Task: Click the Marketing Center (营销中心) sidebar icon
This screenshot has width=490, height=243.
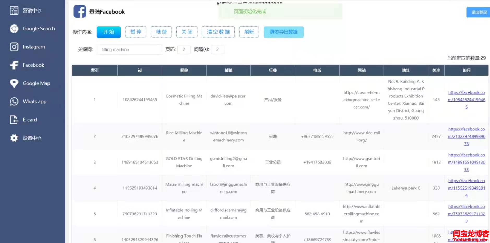Action: pyautogui.click(x=14, y=10)
